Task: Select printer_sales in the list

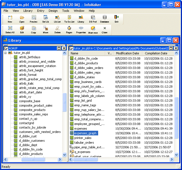Action: click(x=83, y=138)
